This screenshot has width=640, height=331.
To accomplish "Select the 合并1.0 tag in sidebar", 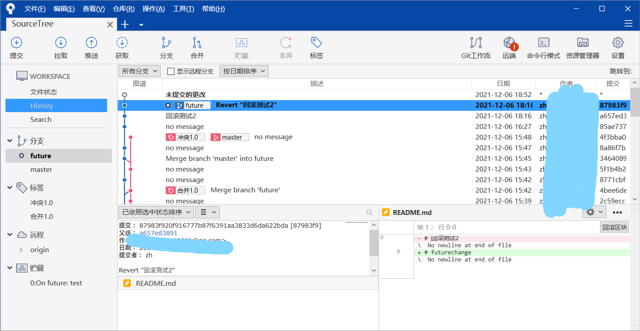I will coord(42,217).
